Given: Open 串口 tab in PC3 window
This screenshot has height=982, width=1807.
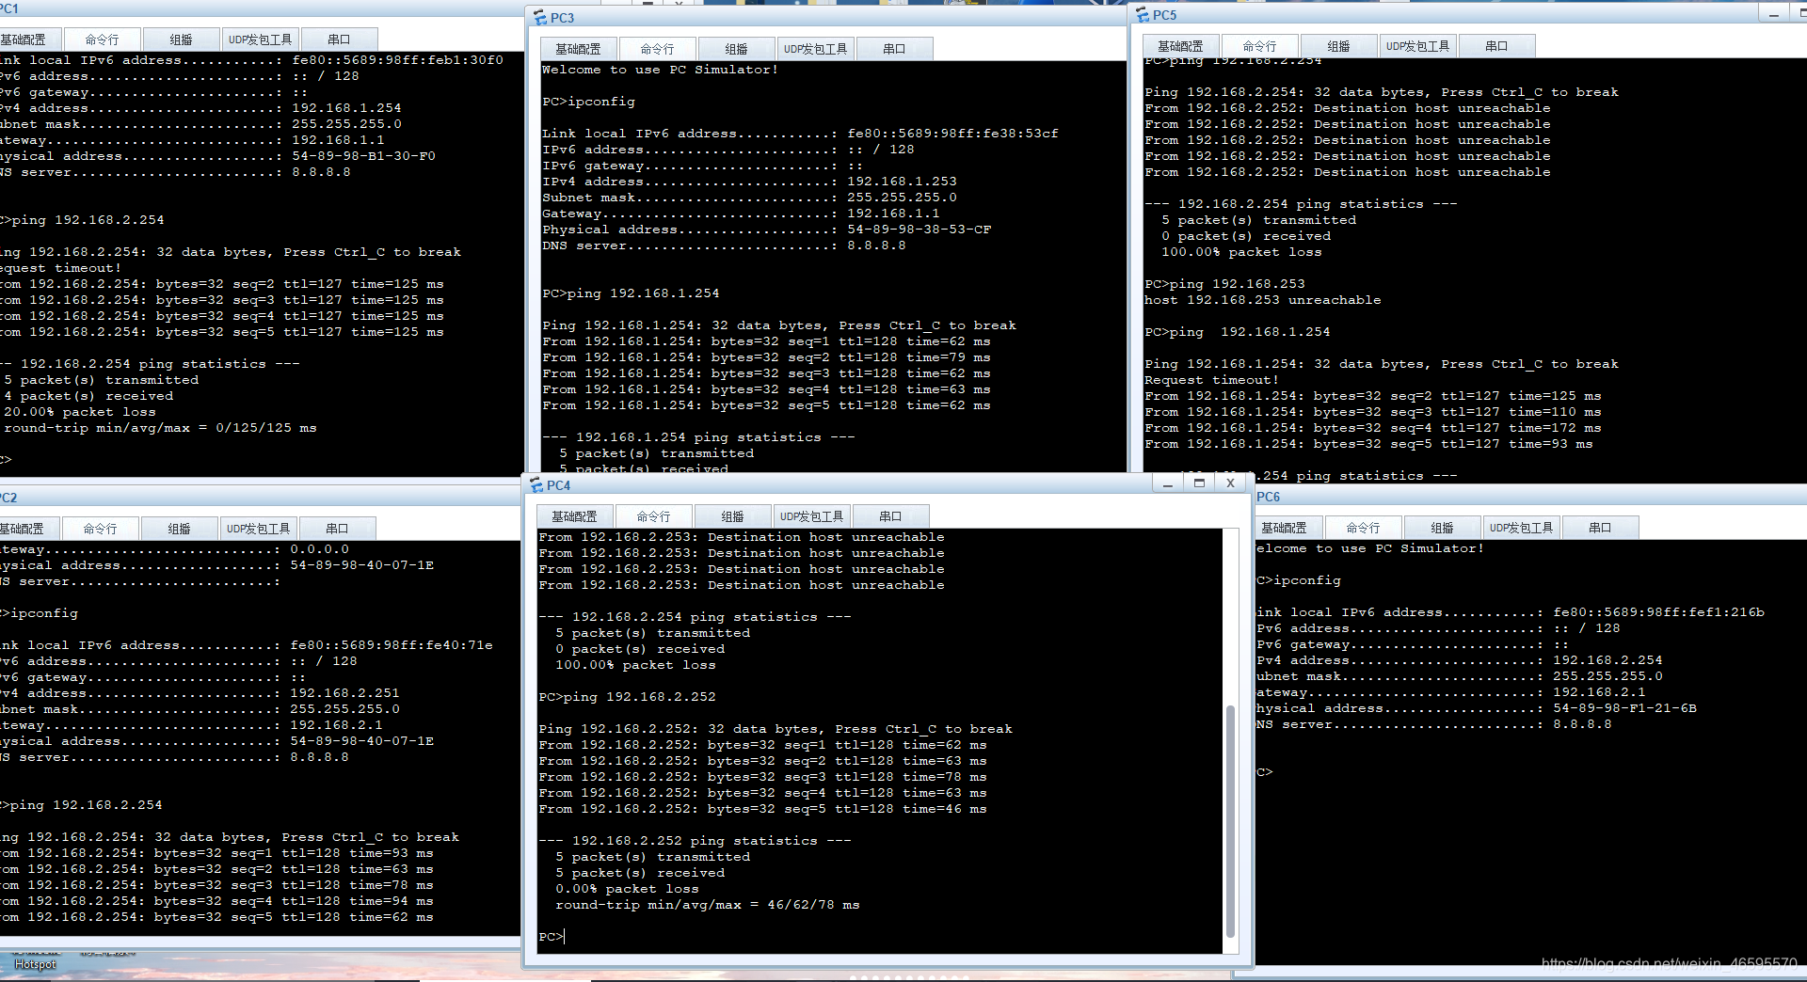Looking at the screenshot, I should tap(895, 49).
